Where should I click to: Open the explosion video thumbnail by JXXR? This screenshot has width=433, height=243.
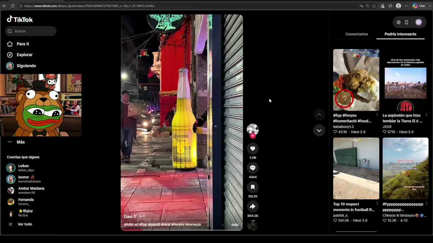tap(406, 80)
